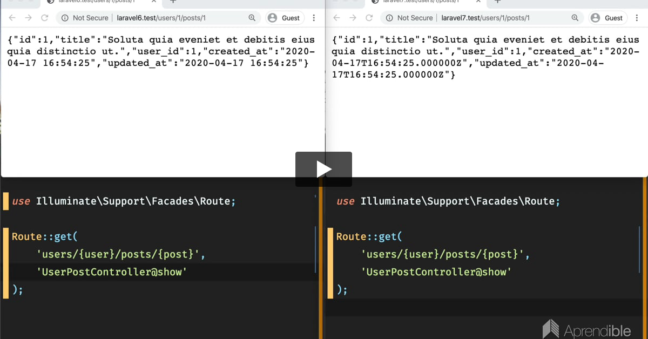Click 'Not Secure' label in laravel7 window
Image resolution: width=648 pixels, height=339 pixels.
[x=415, y=18]
